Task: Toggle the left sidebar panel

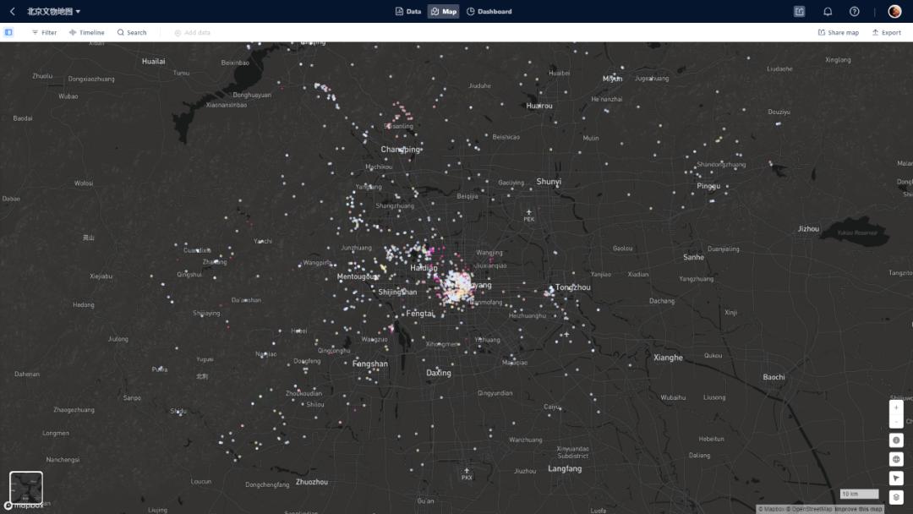Action: tap(8, 32)
